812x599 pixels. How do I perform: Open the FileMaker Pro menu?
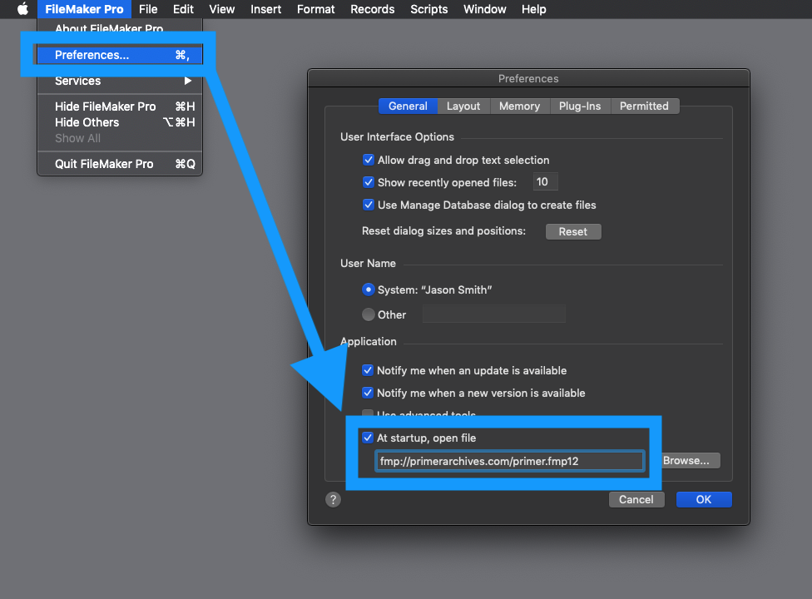coord(84,9)
